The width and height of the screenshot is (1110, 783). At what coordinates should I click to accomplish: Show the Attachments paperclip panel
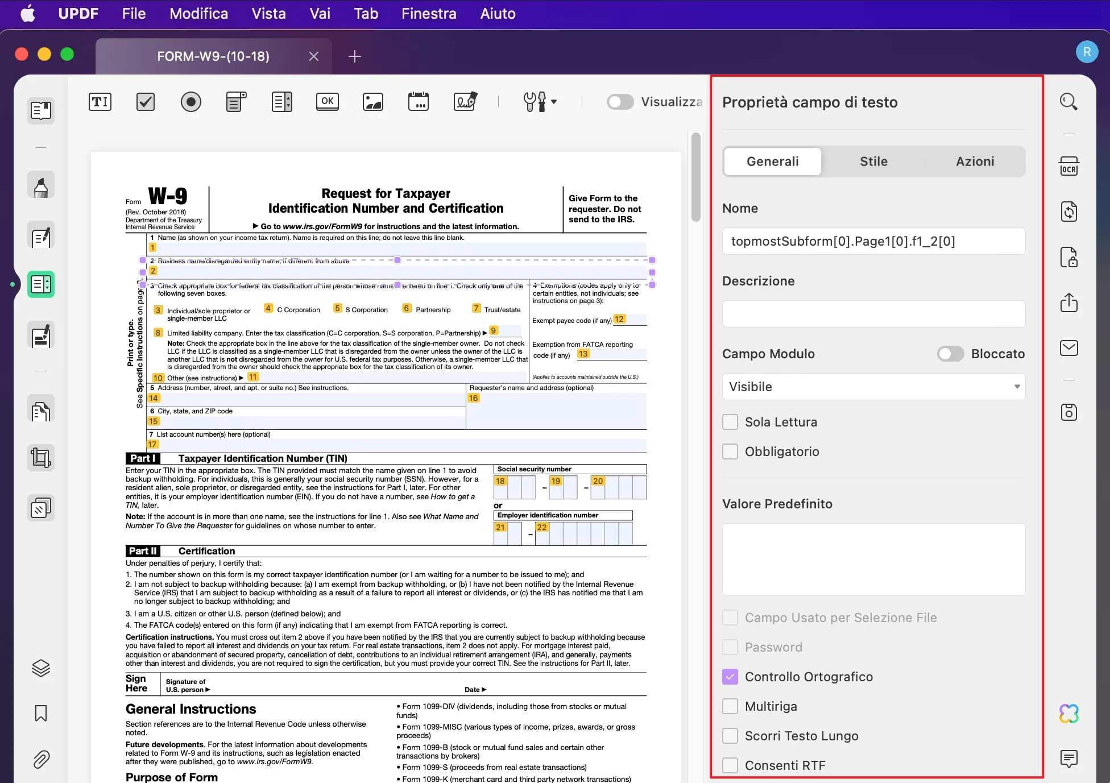(41, 759)
